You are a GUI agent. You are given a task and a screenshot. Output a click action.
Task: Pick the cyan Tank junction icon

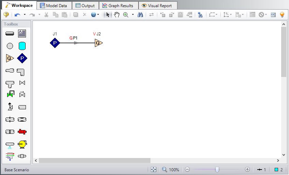(x=22, y=46)
